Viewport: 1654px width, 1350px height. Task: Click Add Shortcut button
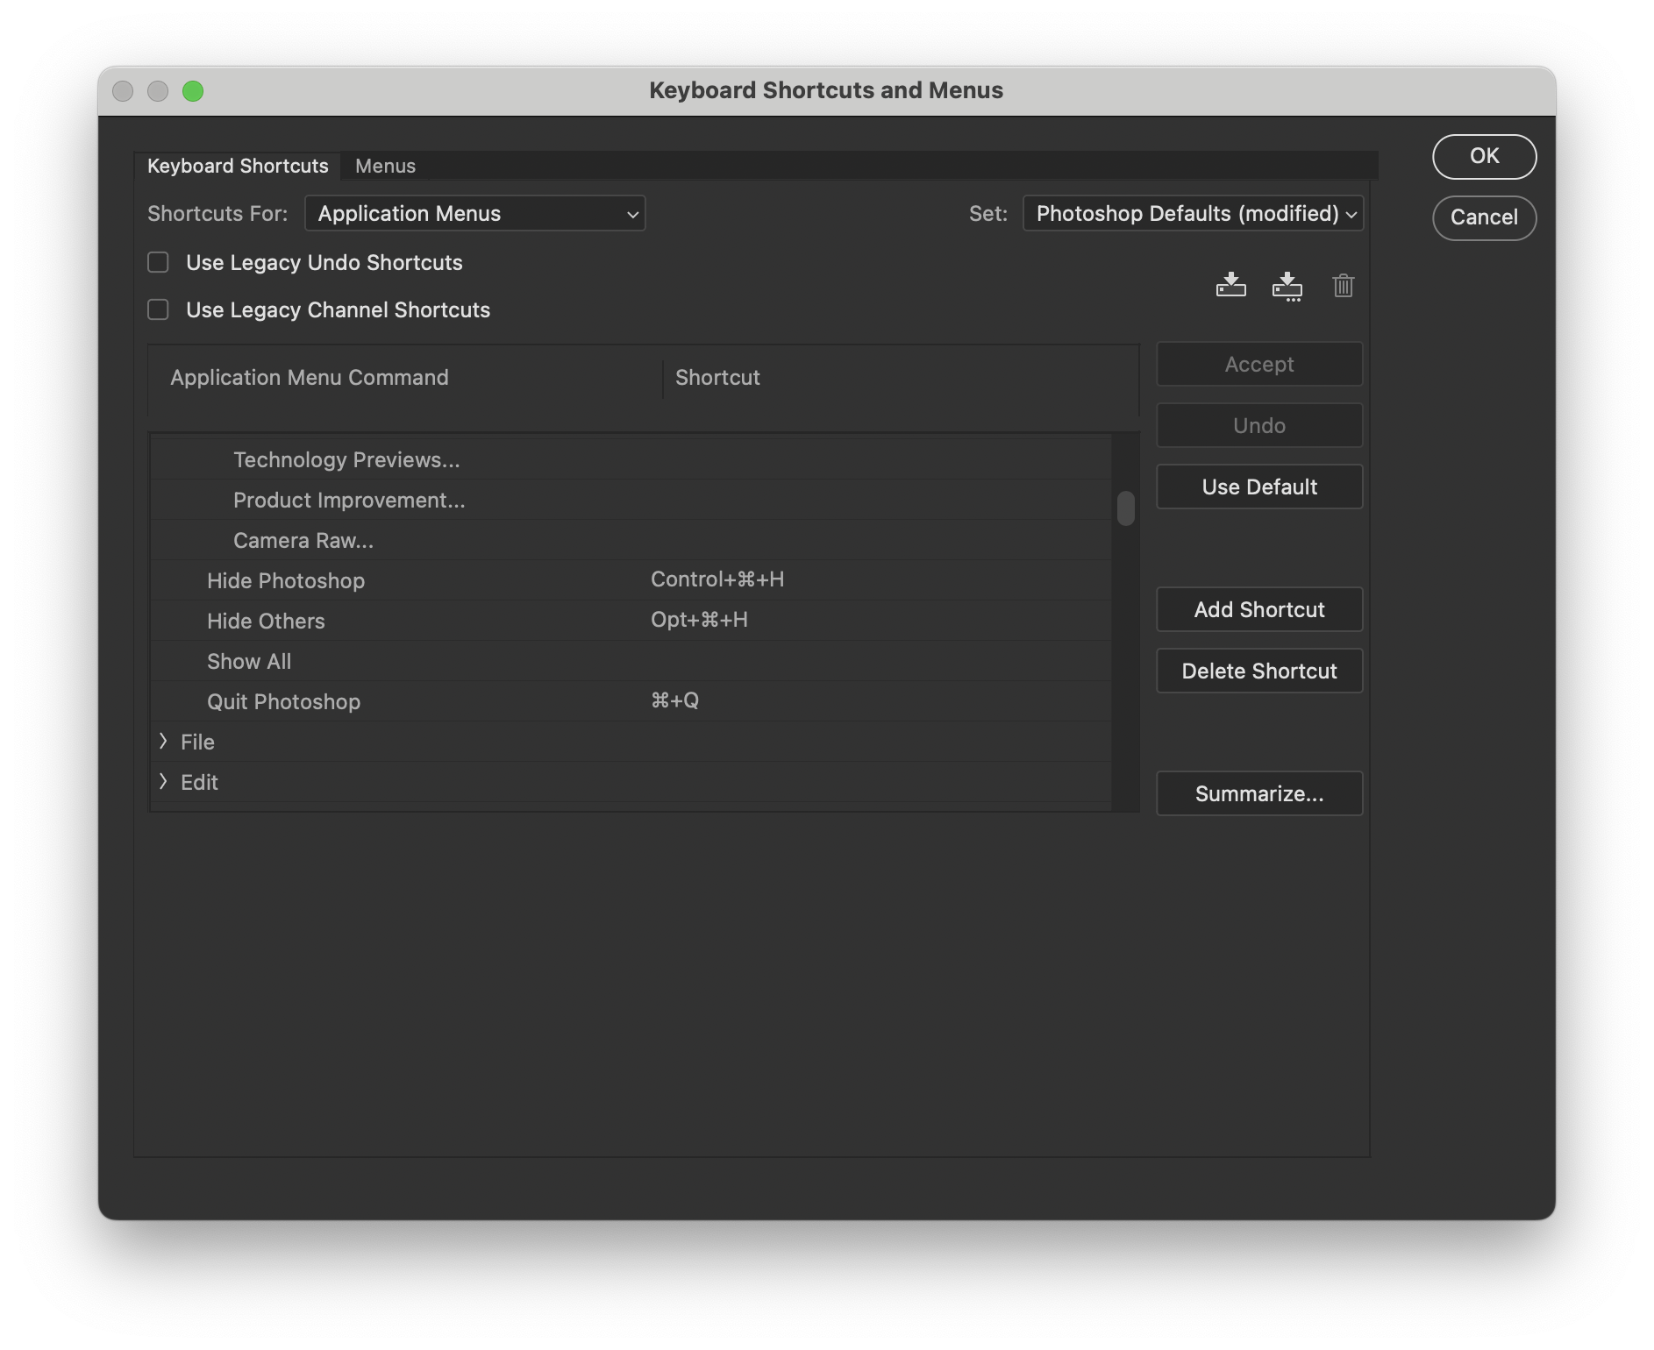tap(1259, 609)
